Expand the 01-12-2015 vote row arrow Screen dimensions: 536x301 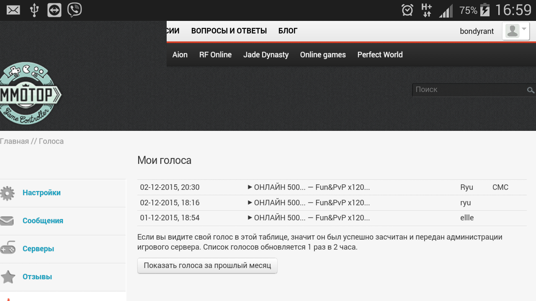point(250,218)
